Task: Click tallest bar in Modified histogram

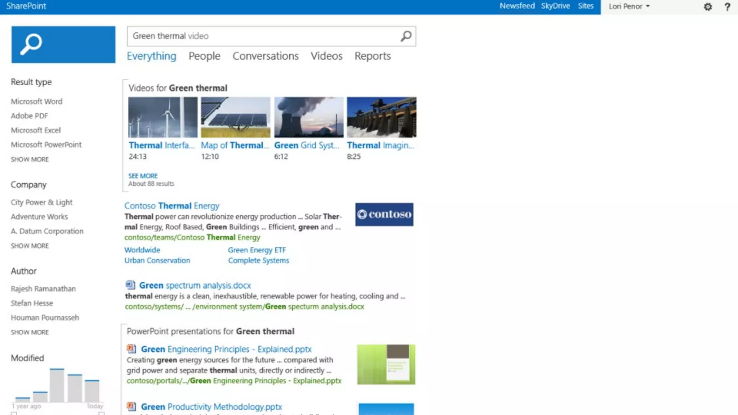Action: coord(57,385)
